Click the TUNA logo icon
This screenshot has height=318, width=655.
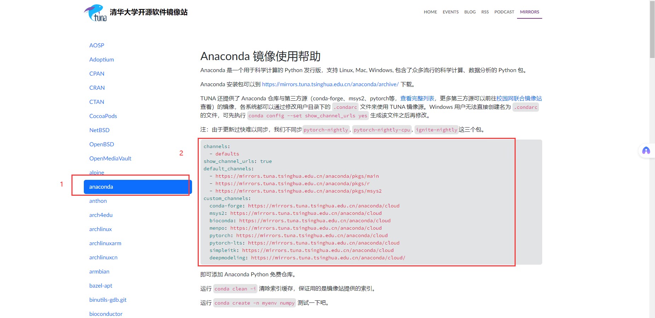95,13
